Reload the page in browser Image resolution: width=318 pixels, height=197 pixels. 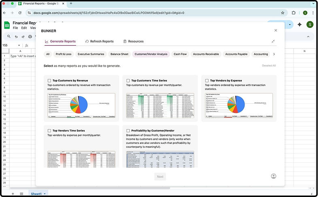[20, 13]
